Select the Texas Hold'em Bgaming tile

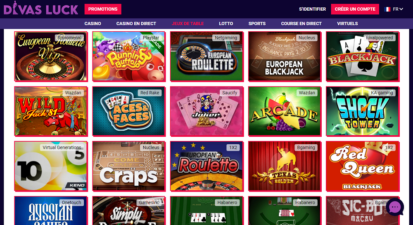click(x=285, y=166)
